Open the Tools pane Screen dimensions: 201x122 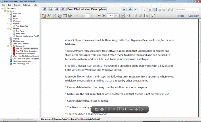point(181,16)
